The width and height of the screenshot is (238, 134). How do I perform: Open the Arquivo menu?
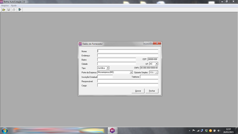pos(5,6)
